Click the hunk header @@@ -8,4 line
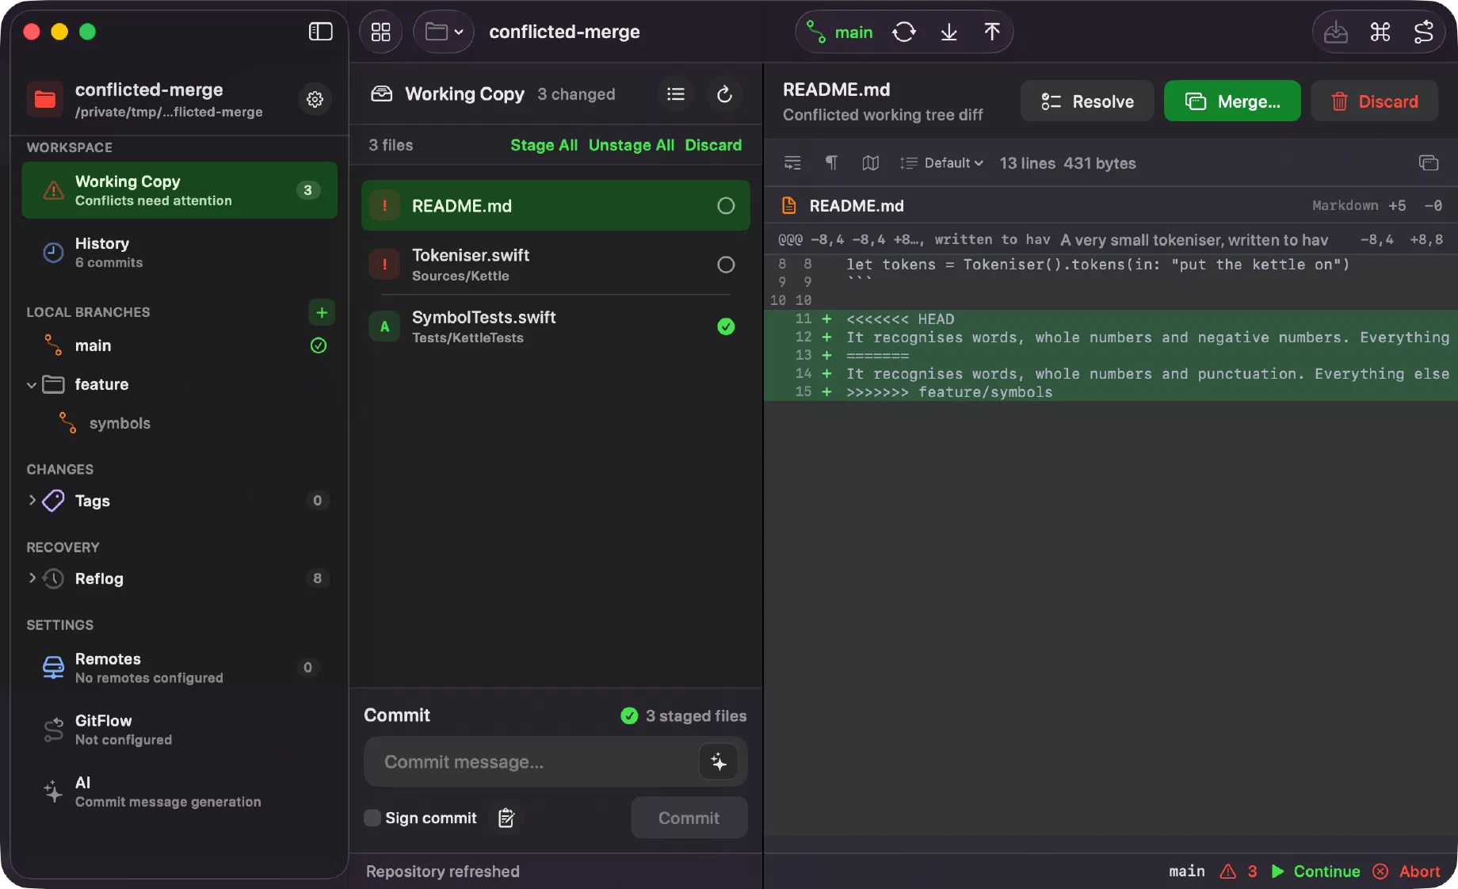The image size is (1458, 889). coord(1110,239)
